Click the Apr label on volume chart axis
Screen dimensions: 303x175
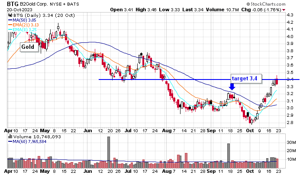point(8,171)
